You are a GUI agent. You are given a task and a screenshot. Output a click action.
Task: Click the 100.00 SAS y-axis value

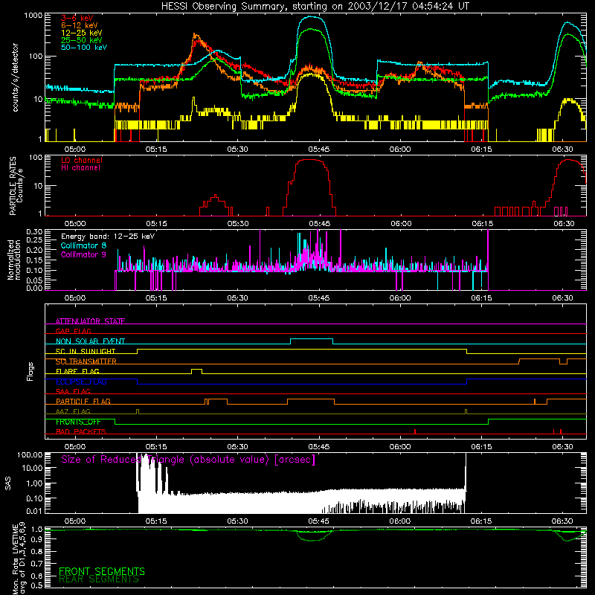click(x=30, y=454)
